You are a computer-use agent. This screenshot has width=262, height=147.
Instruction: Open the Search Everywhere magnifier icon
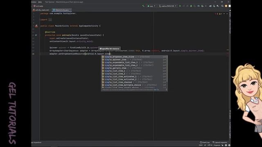(x=222, y=6)
